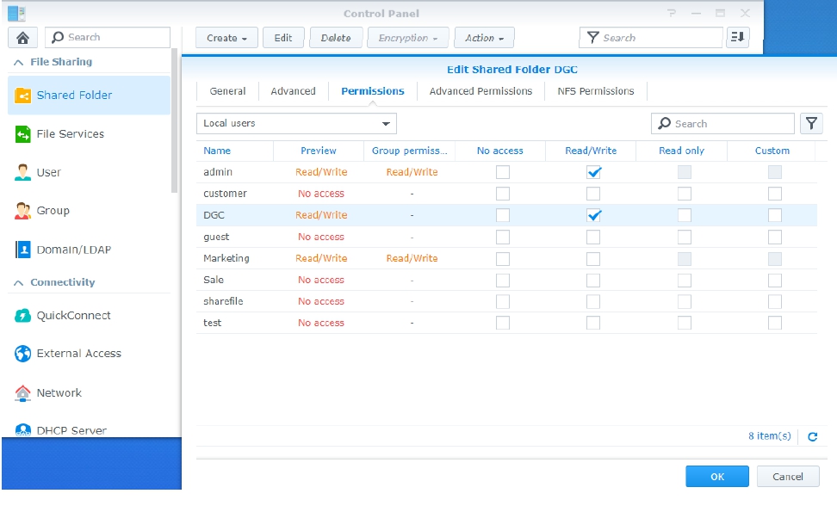Open Domain/LDAP settings

(x=90, y=250)
